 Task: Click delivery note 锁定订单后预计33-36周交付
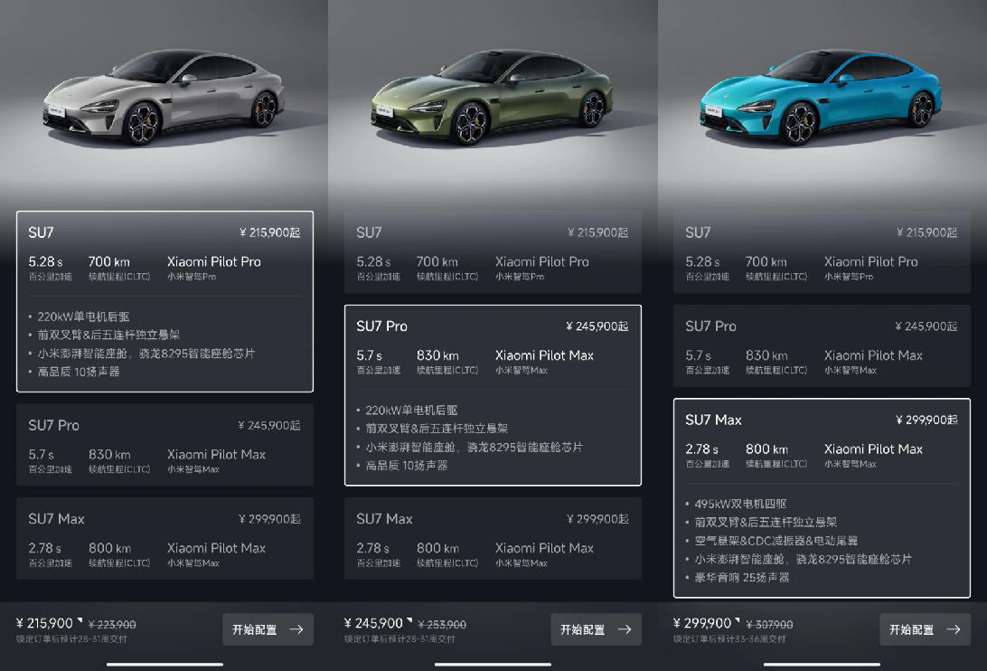click(729, 638)
